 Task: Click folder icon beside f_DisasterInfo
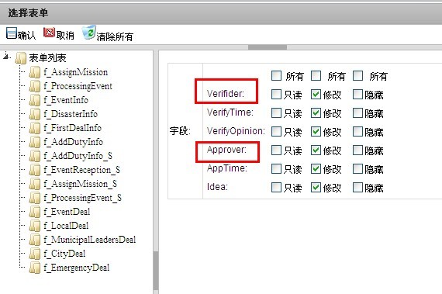[35, 114]
